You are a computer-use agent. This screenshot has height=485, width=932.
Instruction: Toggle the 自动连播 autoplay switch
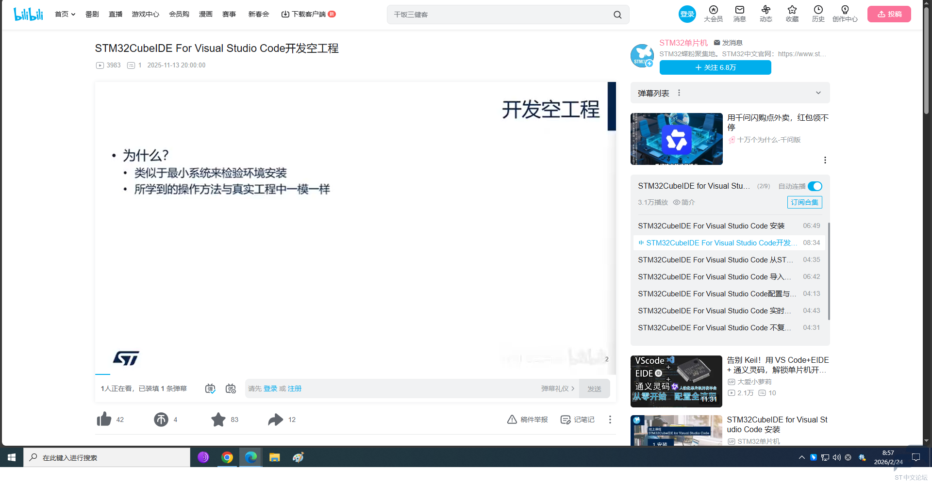[x=815, y=186]
